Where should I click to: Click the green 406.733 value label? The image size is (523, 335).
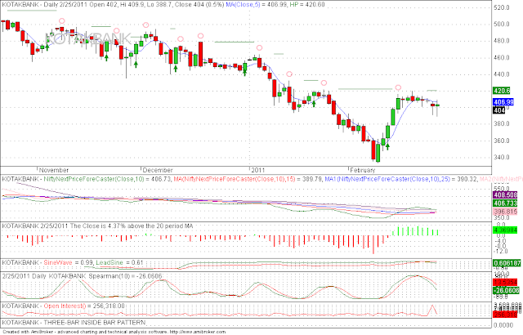[505, 203]
